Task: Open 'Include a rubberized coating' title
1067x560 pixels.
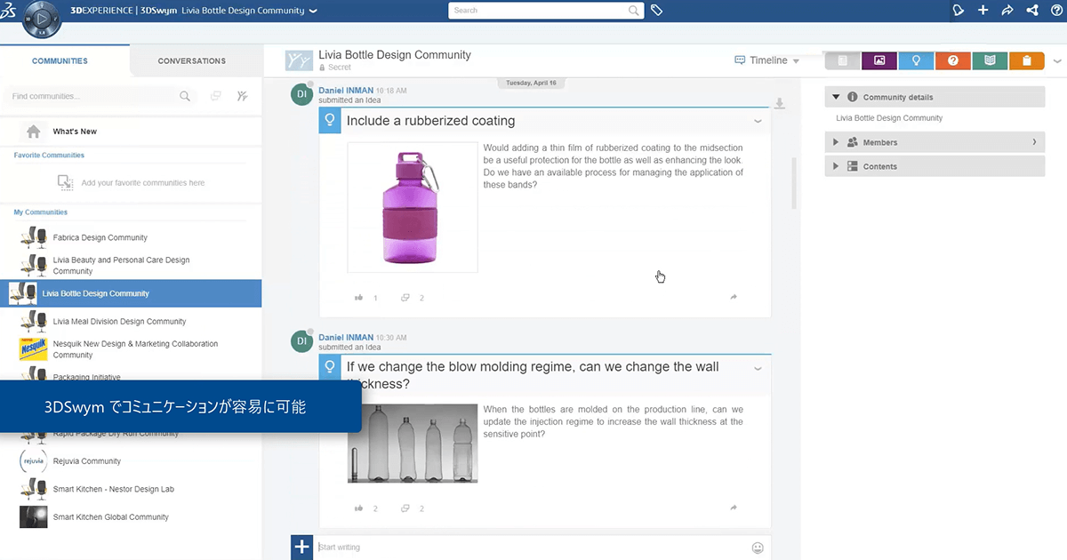Action: [430, 121]
